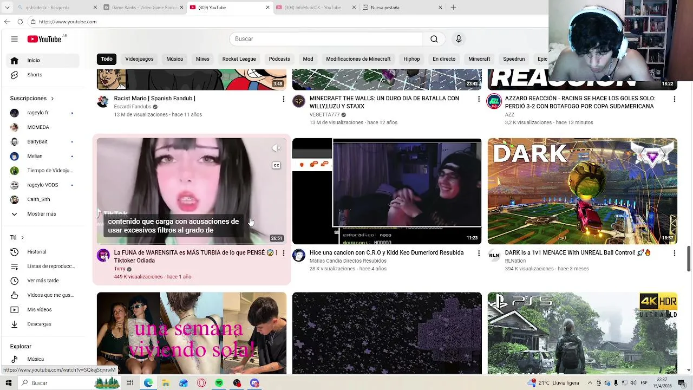Click the Matias Candia Directos Resubidos channel
Viewport: 693px width, 390px height.
pos(348,261)
